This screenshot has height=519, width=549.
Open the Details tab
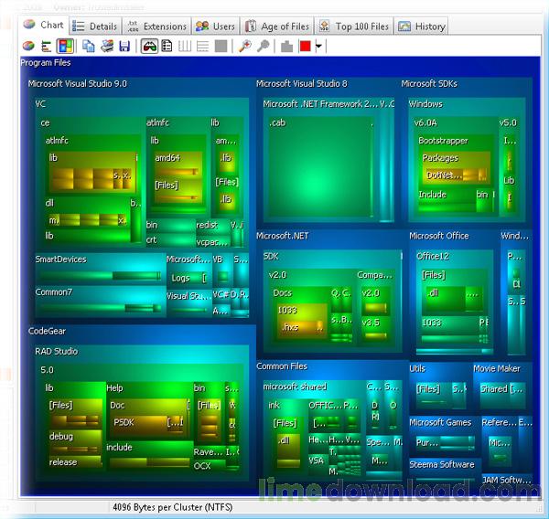[94, 26]
